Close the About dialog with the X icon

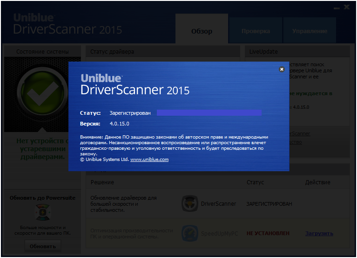[282, 69]
